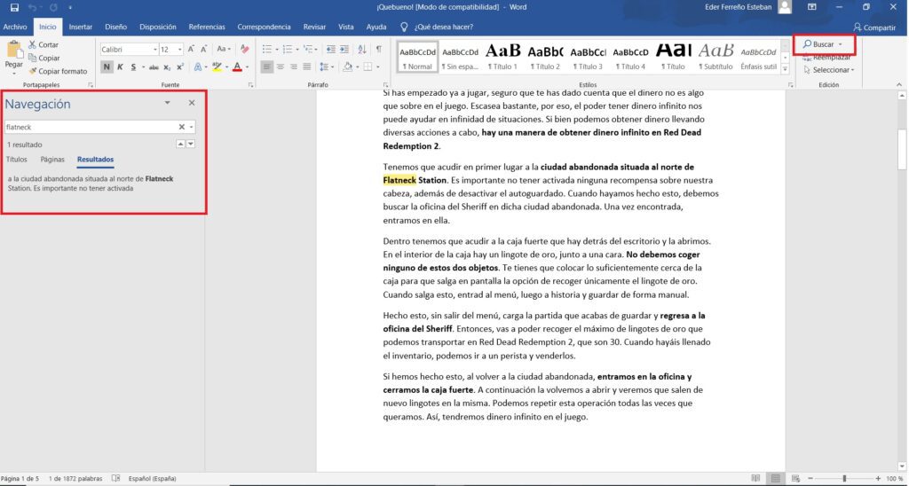Open the change case Aa dropdown

223,50
